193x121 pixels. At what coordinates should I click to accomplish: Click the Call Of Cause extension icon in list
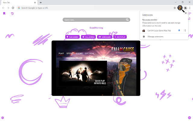pos(144,31)
